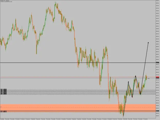The height and width of the screenshot is (120, 160).
Task: Click the upper black line's price tag on the axis
Action: point(157,63)
